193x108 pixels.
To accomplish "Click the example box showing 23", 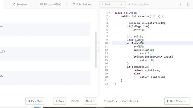I will click(45, 29).
